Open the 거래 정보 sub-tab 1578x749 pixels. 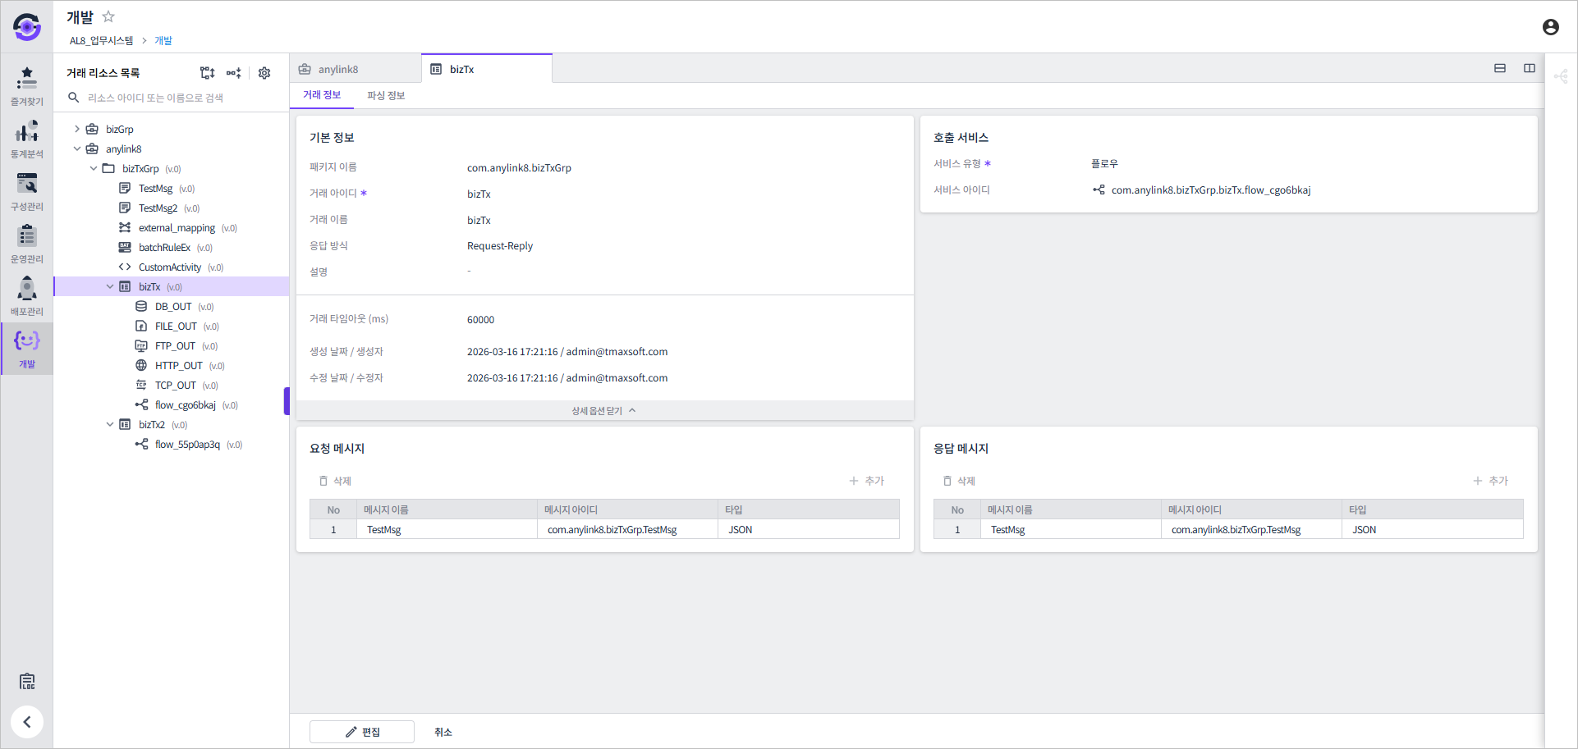322,95
